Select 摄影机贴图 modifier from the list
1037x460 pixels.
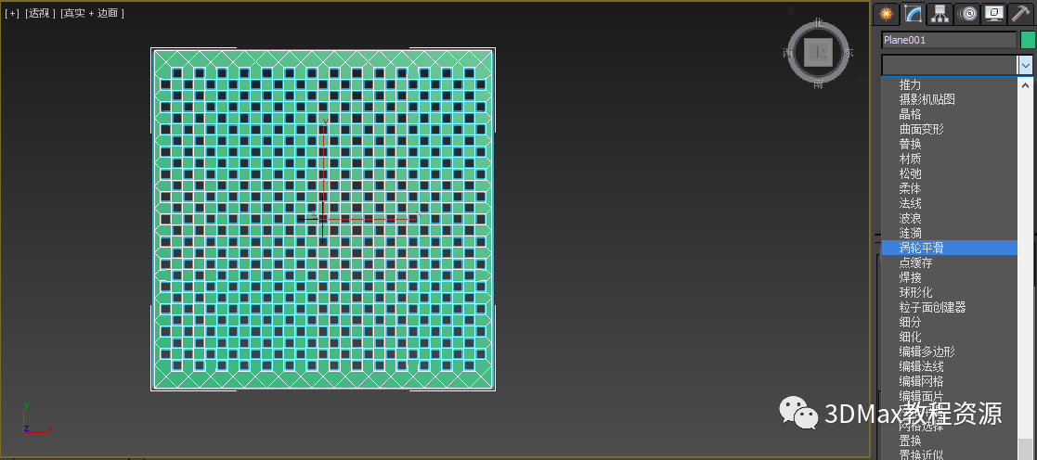coord(949,99)
